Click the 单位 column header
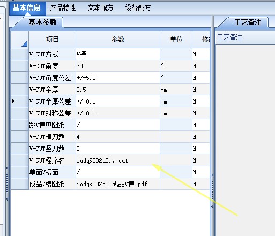The width and height of the screenshot is (275, 236). coord(176,39)
